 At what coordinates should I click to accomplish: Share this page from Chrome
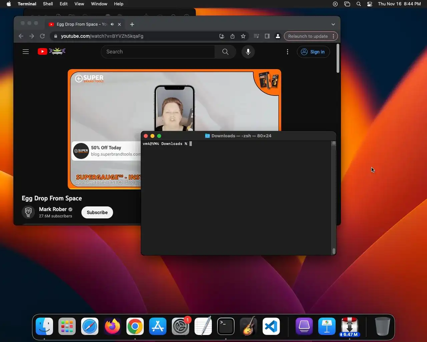[x=233, y=36]
